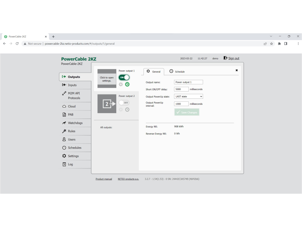Click the PowerCable 2KZ title
302x227 pixels.
coord(79,59)
